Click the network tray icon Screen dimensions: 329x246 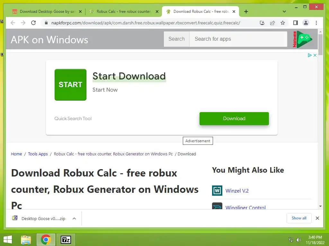point(291,240)
